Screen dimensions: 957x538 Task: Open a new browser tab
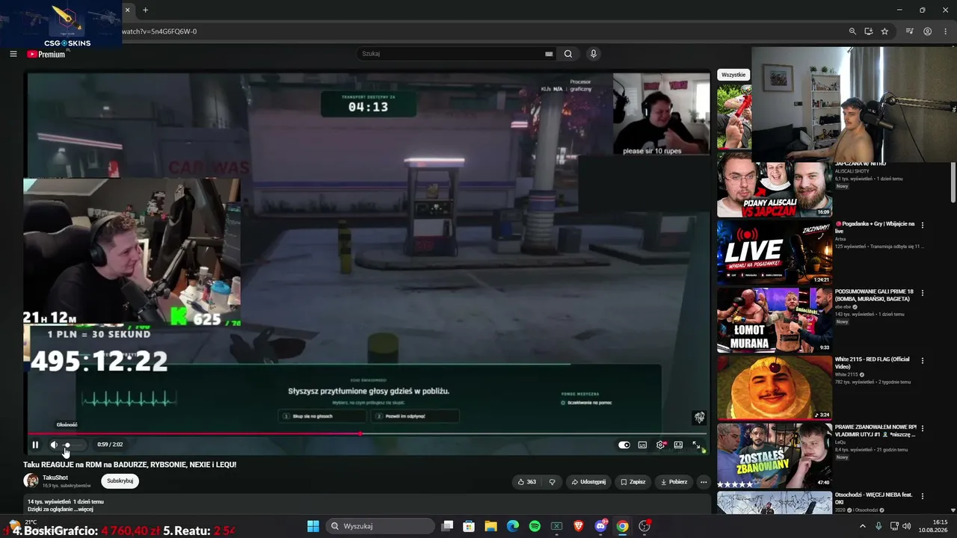click(x=145, y=10)
